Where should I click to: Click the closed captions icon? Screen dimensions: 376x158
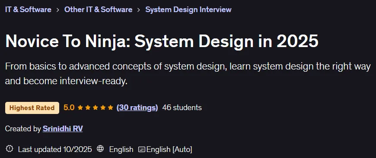(x=142, y=150)
